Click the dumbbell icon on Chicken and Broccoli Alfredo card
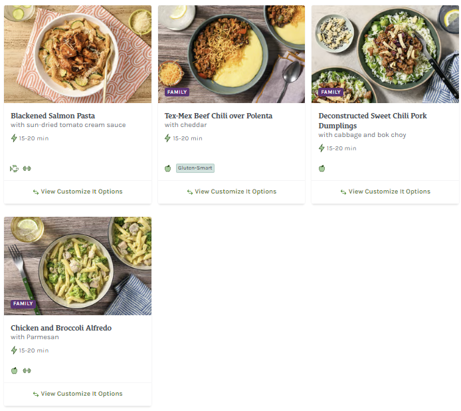The image size is (461, 411). coord(27,370)
